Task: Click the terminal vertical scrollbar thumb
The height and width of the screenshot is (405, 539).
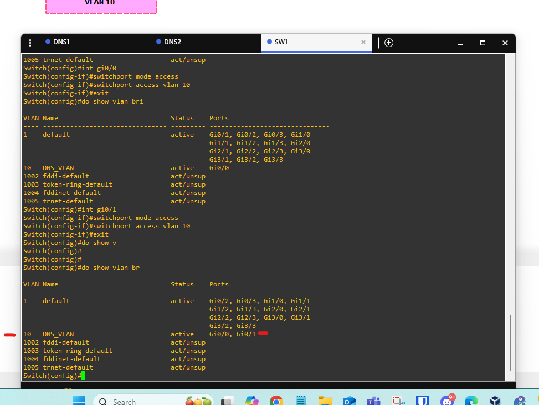Action: point(510,343)
